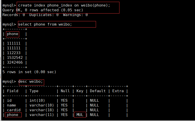Select the varchar(18) type cell
The width and height of the screenshot is (195, 121).
pos(40,110)
